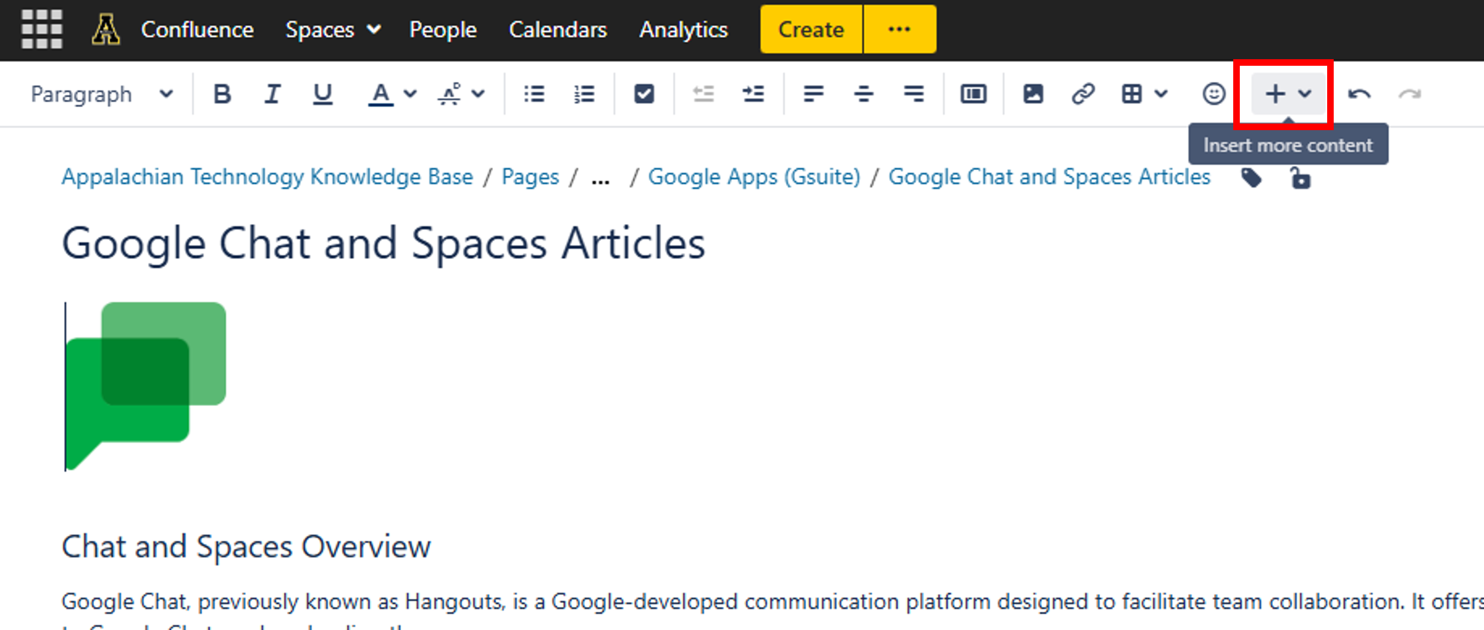The image size is (1484, 630).
Task: Open page restrictions padlock icon
Action: tap(1300, 178)
